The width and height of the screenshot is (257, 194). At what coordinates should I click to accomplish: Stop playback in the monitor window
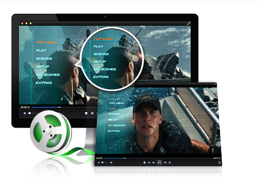click(86, 113)
